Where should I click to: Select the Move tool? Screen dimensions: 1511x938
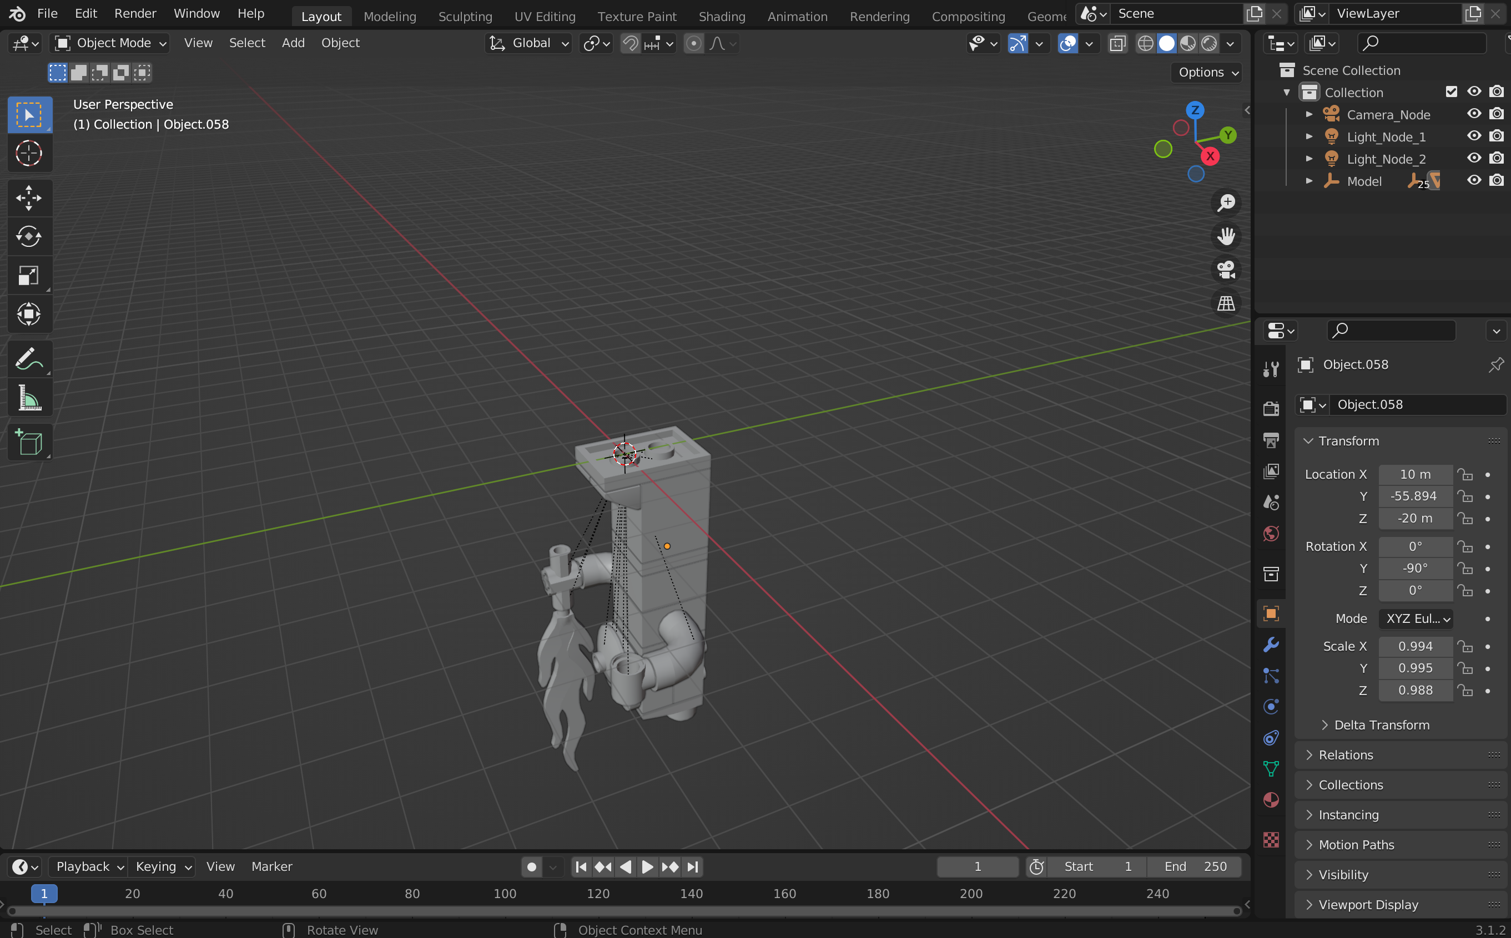[28, 198]
